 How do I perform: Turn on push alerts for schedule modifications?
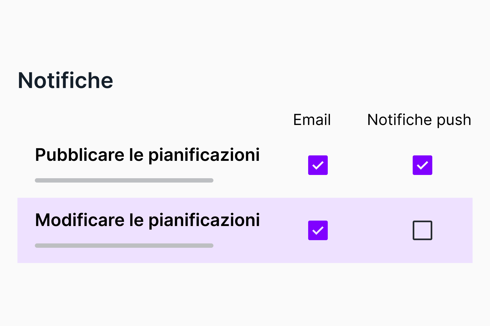[422, 230]
